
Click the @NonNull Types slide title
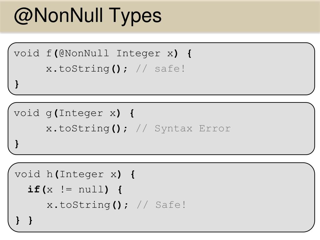coord(88,16)
